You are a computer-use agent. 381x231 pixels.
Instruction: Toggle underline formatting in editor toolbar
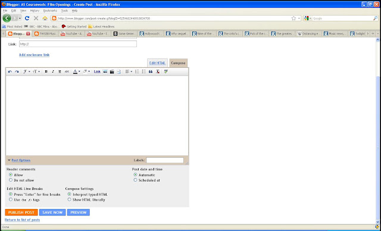click(60, 71)
